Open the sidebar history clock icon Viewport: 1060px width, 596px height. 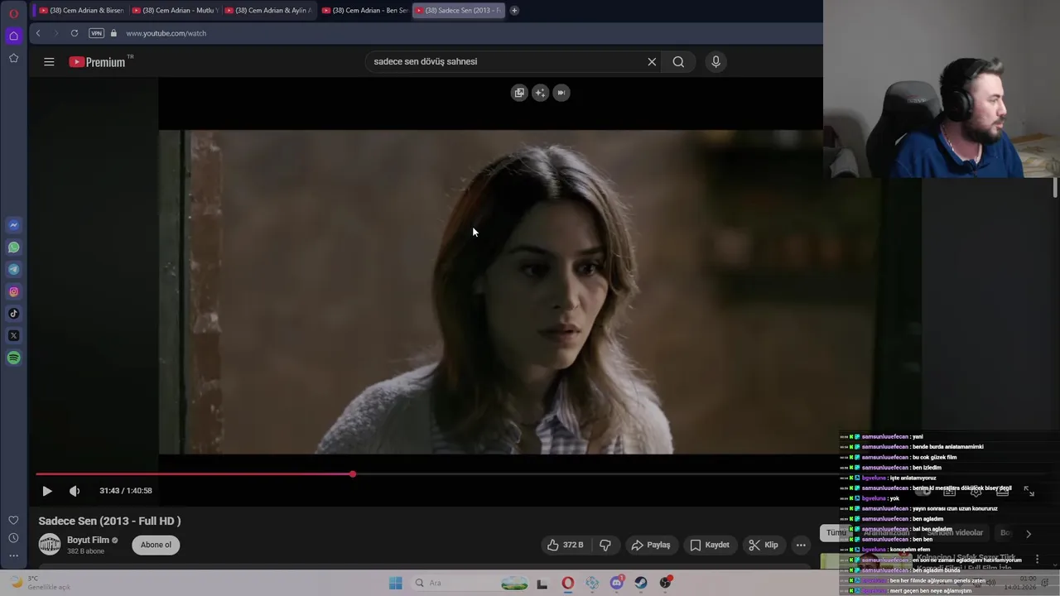13,538
